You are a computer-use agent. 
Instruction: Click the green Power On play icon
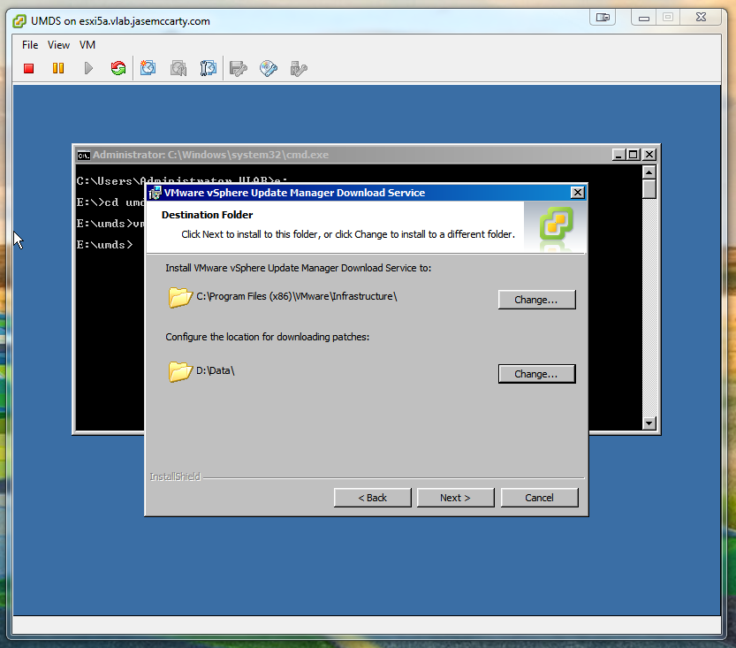click(88, 69)
